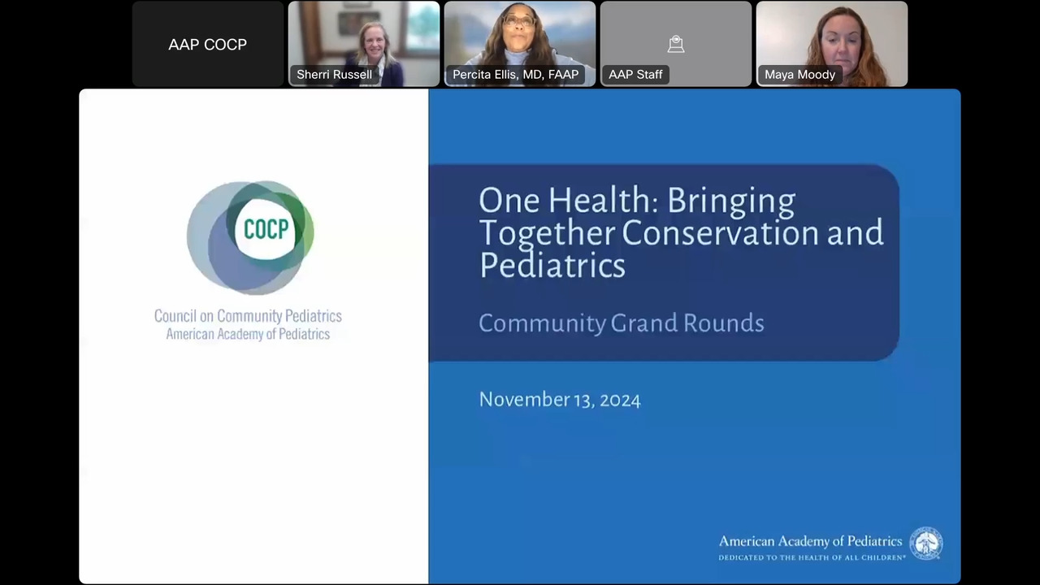The width and height of the screenshot is (1040, 585).
Task: Select Sherri Russell's video thumbnail
Action: tap(364, 37)
